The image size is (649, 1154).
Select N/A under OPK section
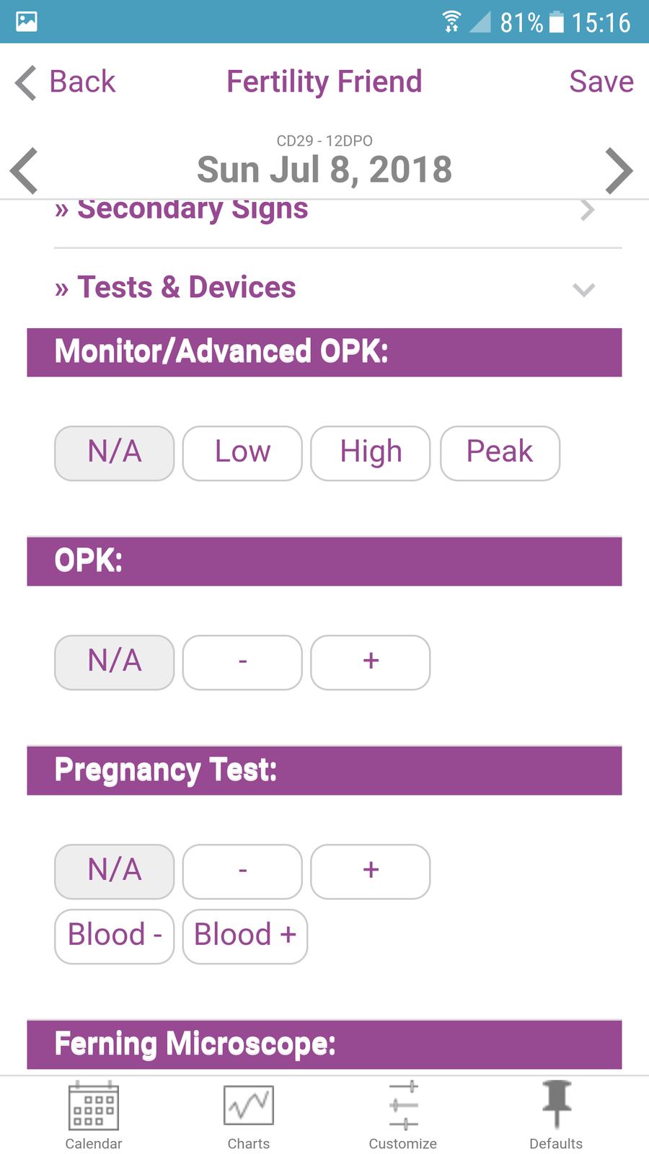(115, 662)
